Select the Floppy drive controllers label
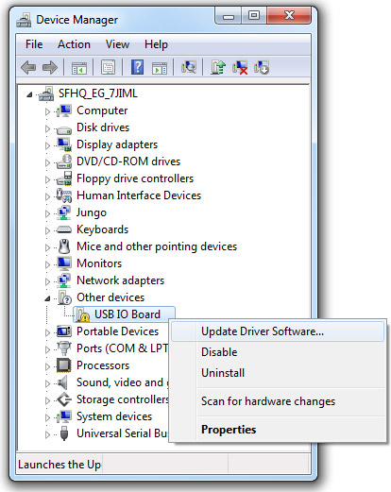Screen dimensions: 391x492 click(x=135, y=178)
